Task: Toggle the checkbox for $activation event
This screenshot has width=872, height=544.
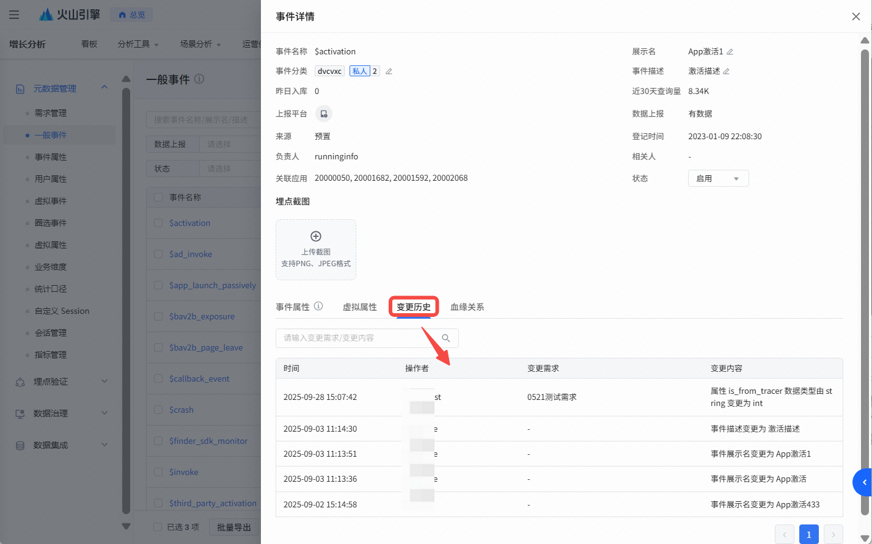Action: click(158, 223)
